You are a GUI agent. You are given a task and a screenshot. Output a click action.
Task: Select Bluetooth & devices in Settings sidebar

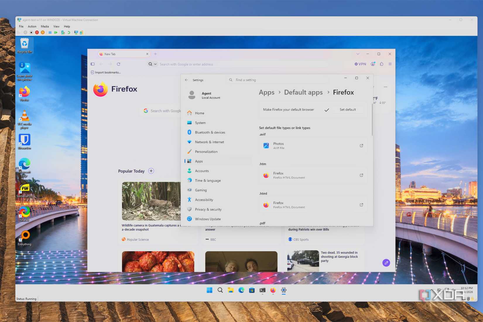(x=218, y=132)
